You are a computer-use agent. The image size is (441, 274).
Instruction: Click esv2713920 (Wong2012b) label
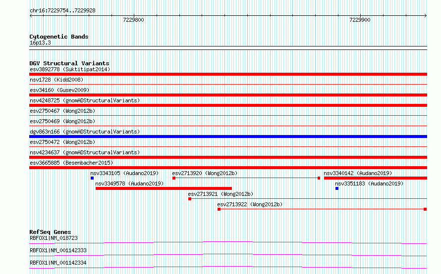click(x=205, y=173)
